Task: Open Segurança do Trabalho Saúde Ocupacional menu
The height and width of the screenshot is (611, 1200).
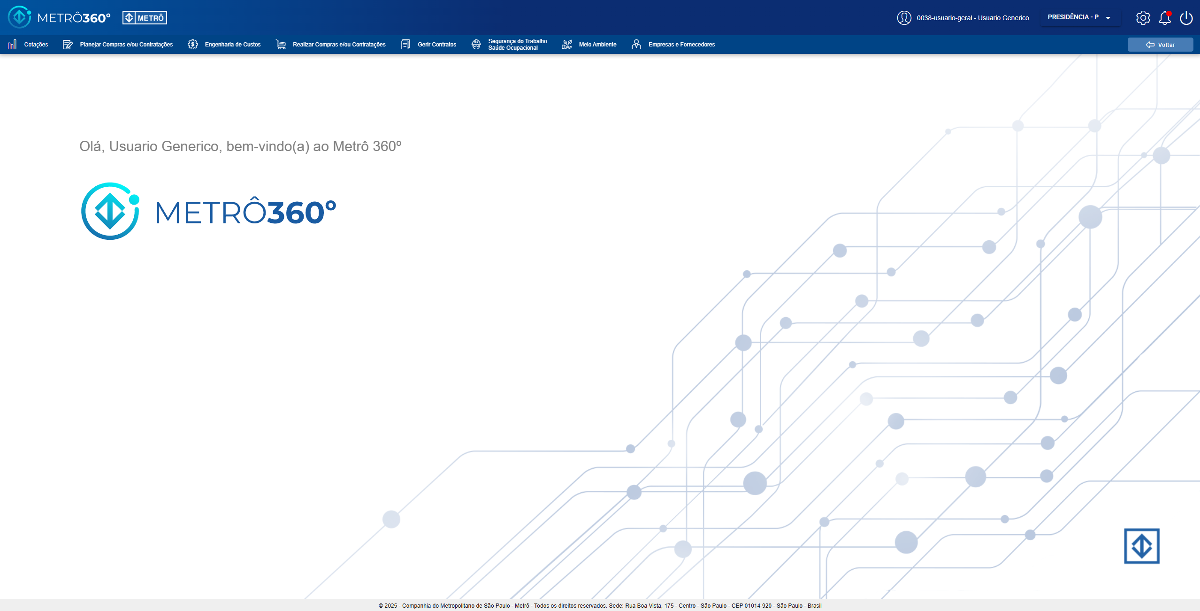Action: (x=509, y=45)
